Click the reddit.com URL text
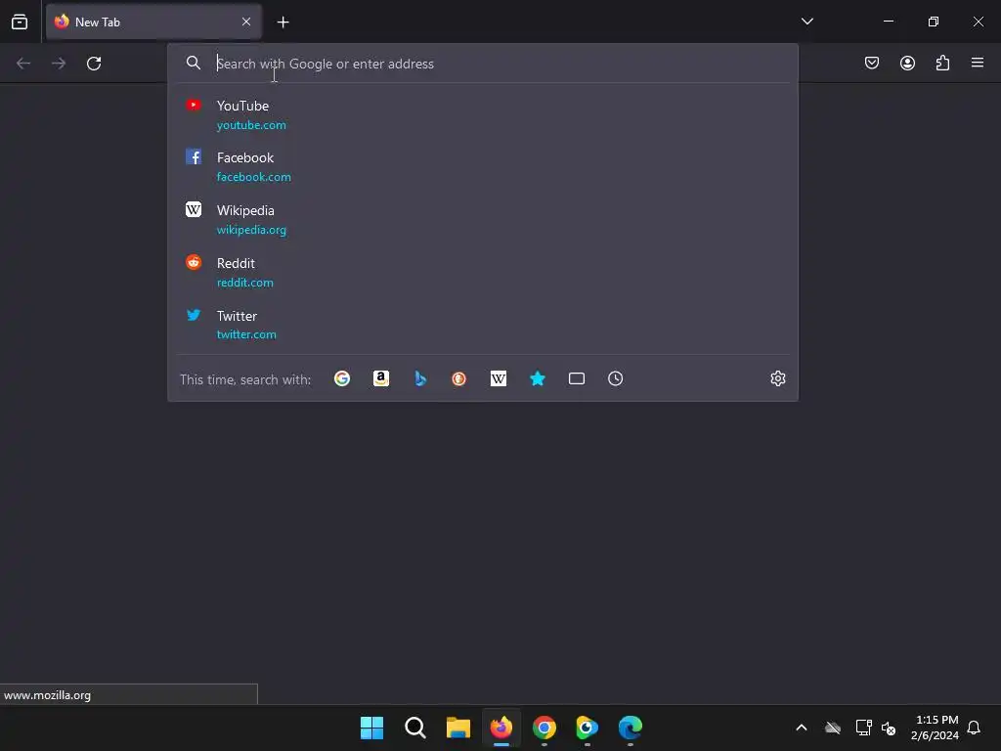The image size is (1001, 751). tap(244, 283)
